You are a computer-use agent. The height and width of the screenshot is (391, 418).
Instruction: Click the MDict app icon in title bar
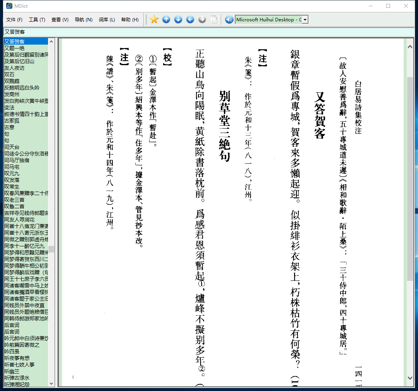pos(9,6)
